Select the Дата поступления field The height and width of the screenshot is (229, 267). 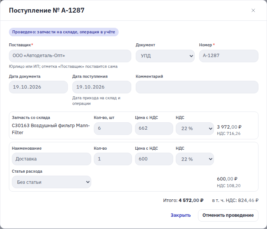tap(102, 87)
